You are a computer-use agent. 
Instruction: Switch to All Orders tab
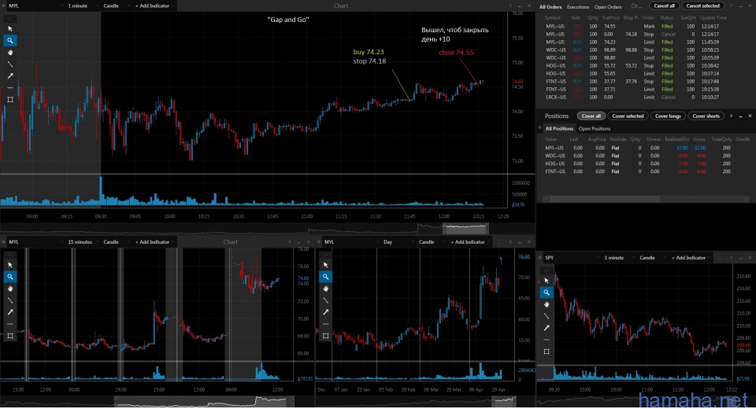(x=550, y=7)
